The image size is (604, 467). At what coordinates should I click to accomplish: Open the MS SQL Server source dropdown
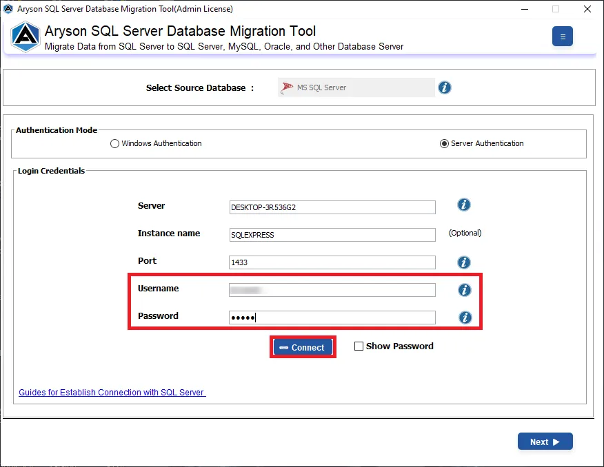coord(356,87)
